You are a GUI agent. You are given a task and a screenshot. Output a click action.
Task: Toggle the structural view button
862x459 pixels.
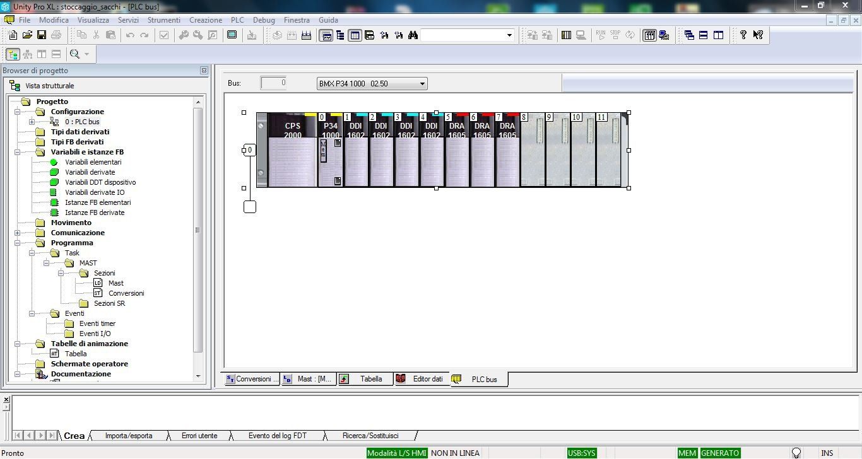[13, 54]
